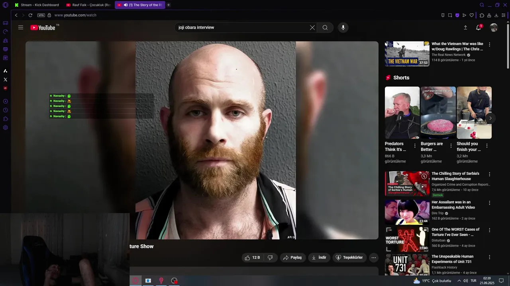Viewport: 510px width, 286px height.
Task: Open the YouTube hamburger guide menu
Action: tap(21, 27)
